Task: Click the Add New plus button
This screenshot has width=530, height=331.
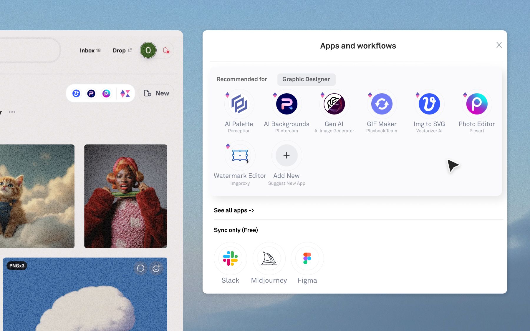Action: tap(286, 155)
